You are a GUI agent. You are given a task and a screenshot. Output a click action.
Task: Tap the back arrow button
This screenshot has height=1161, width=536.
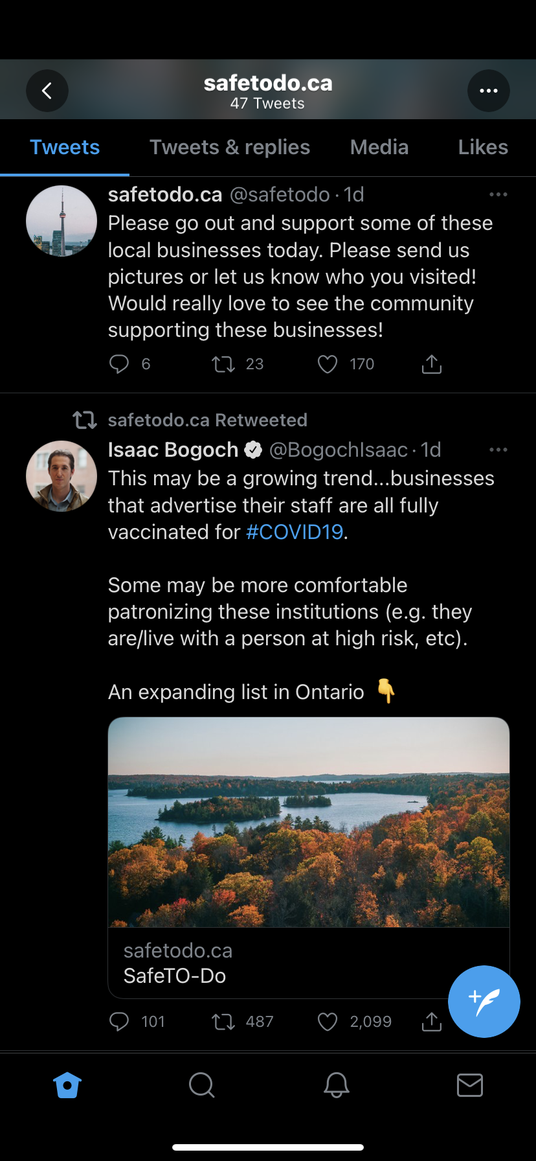(x=47, y=91)
